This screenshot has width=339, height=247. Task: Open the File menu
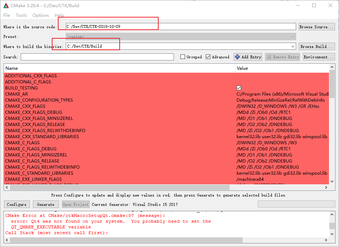click(x=6, y=15)
